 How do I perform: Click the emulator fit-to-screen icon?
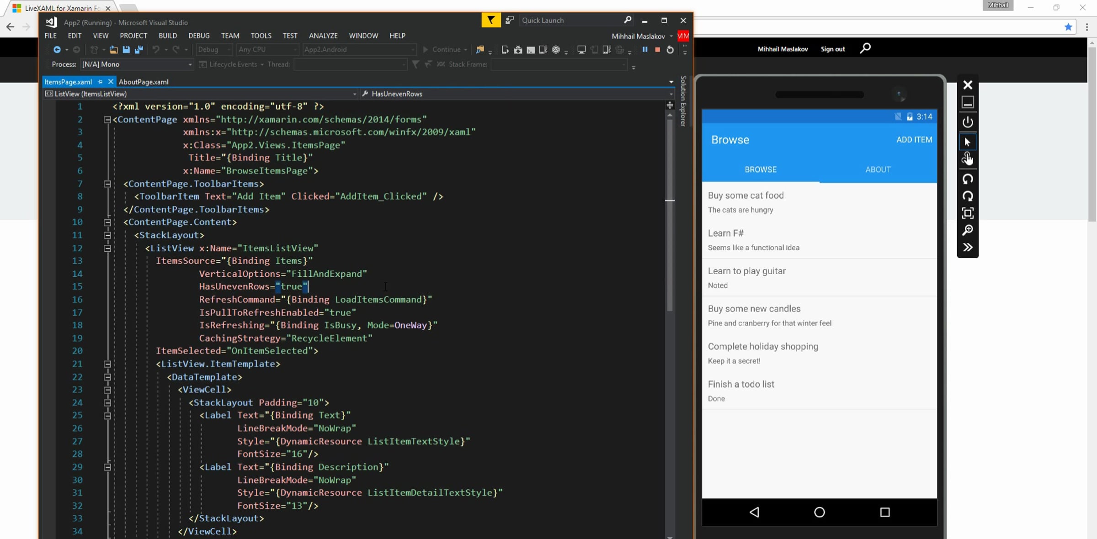968,213
